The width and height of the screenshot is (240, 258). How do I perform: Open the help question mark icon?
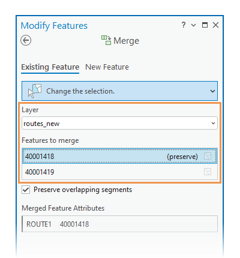tap(184, 25)
